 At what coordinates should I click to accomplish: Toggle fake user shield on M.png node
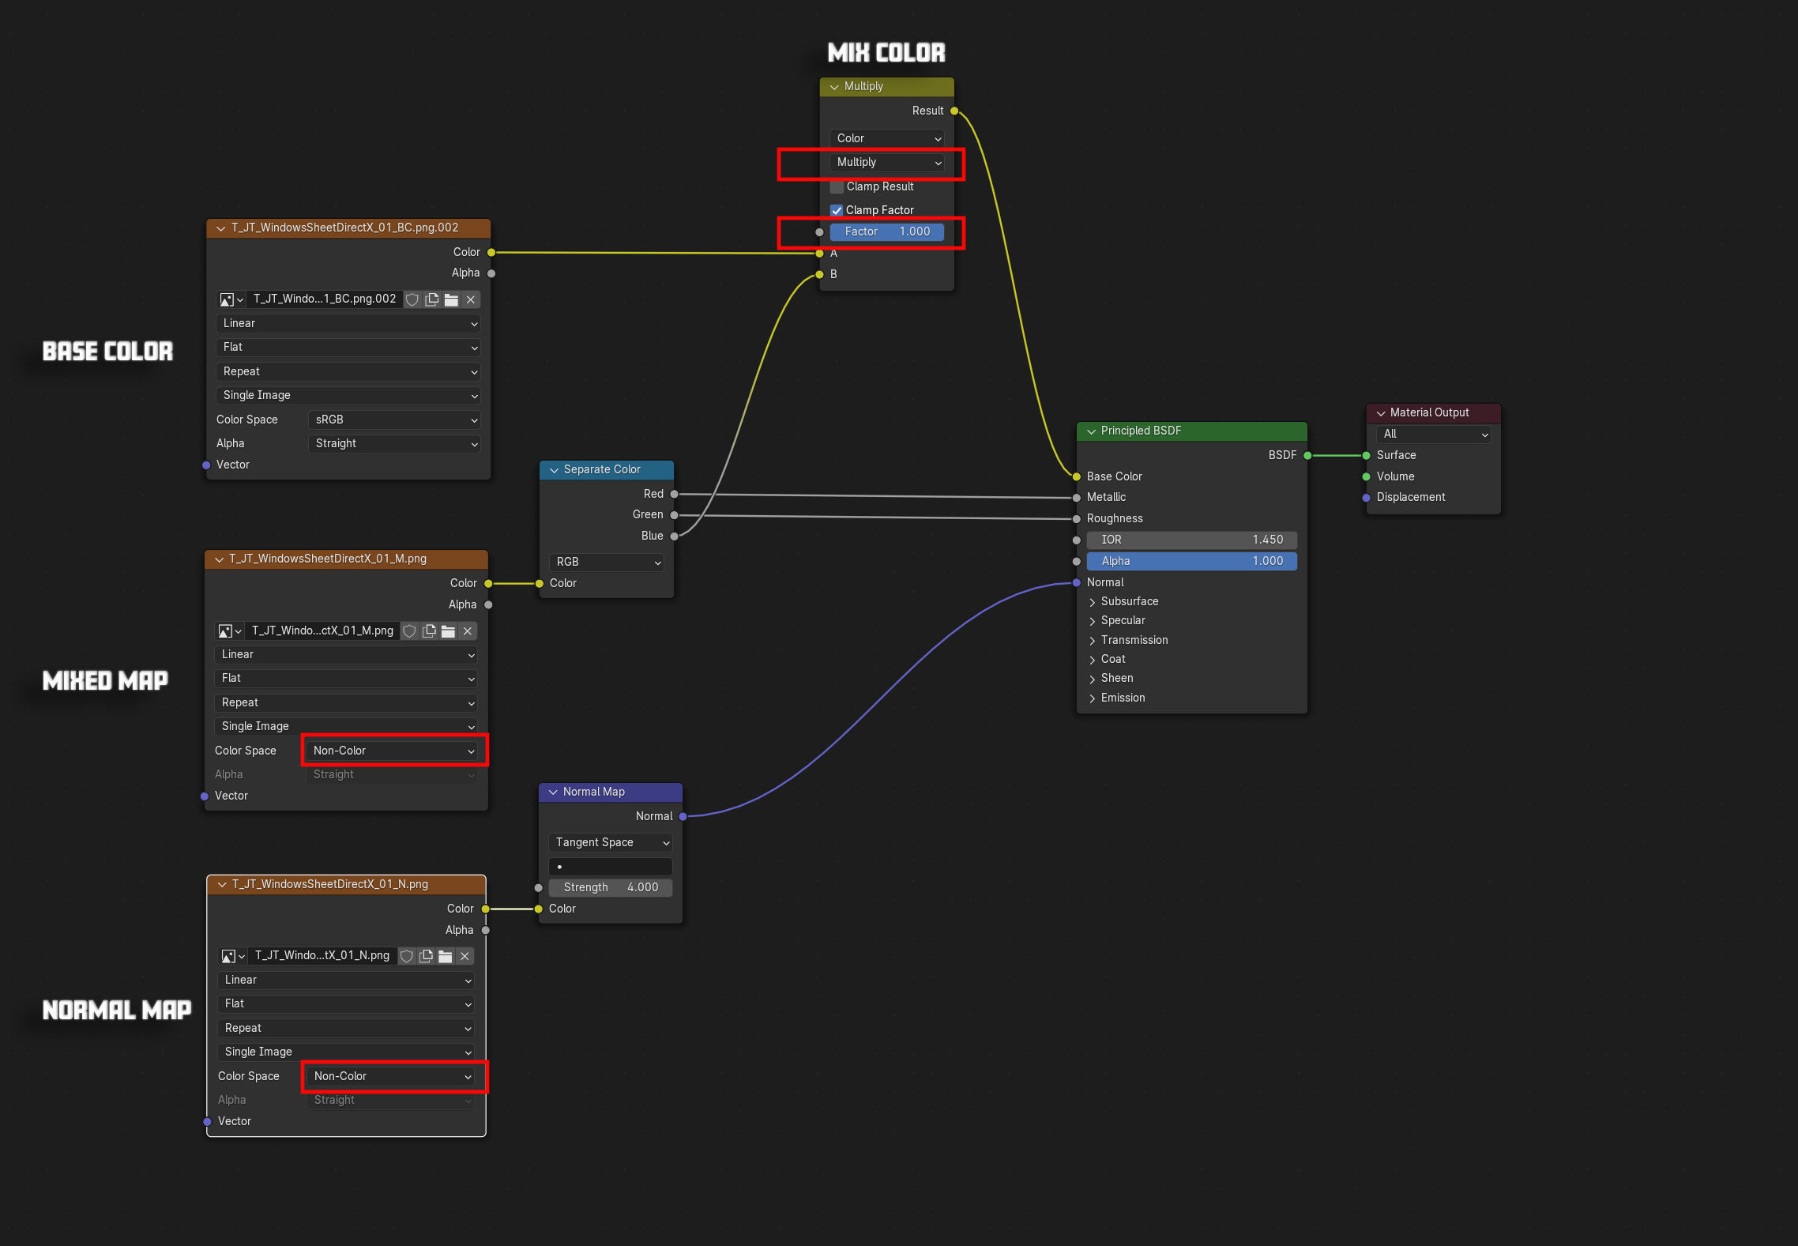(409, 631)
